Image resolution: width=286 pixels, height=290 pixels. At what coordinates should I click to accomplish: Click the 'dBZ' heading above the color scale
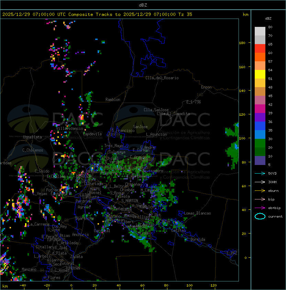point(268,19)
